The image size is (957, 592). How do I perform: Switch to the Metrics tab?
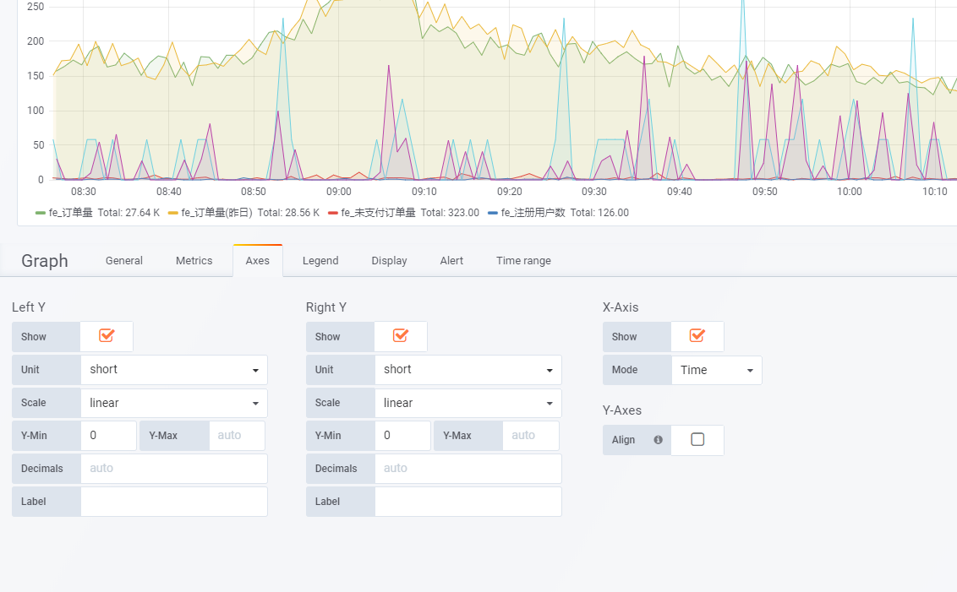(x=194, y=261)
